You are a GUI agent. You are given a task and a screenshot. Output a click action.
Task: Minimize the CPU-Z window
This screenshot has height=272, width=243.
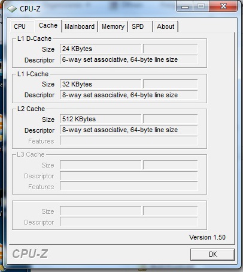185,7
